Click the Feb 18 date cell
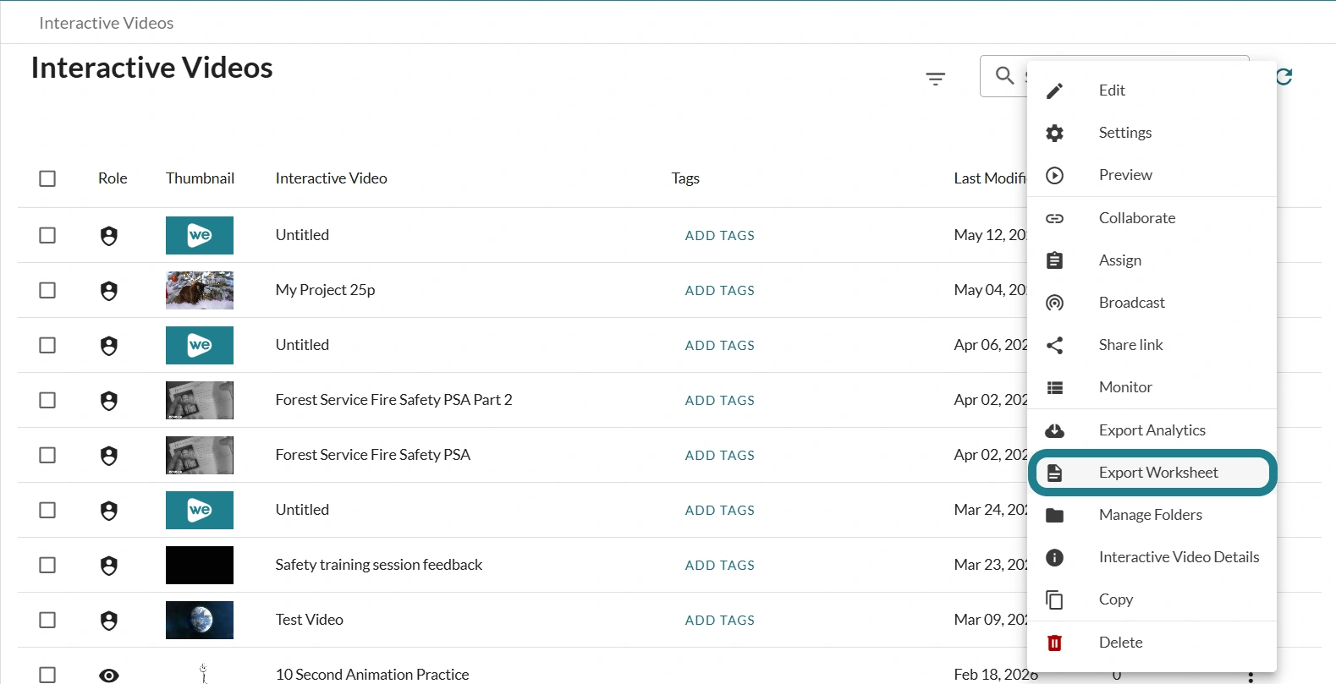This screenshot has height=684, width=1336. [x=996, y=675]
